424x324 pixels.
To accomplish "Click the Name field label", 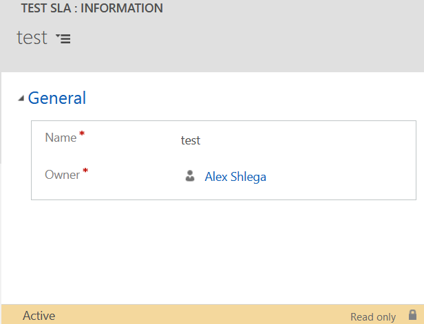I will point(61,138).
